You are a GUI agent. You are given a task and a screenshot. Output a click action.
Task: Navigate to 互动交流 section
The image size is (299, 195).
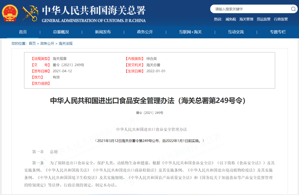(236, 32)
